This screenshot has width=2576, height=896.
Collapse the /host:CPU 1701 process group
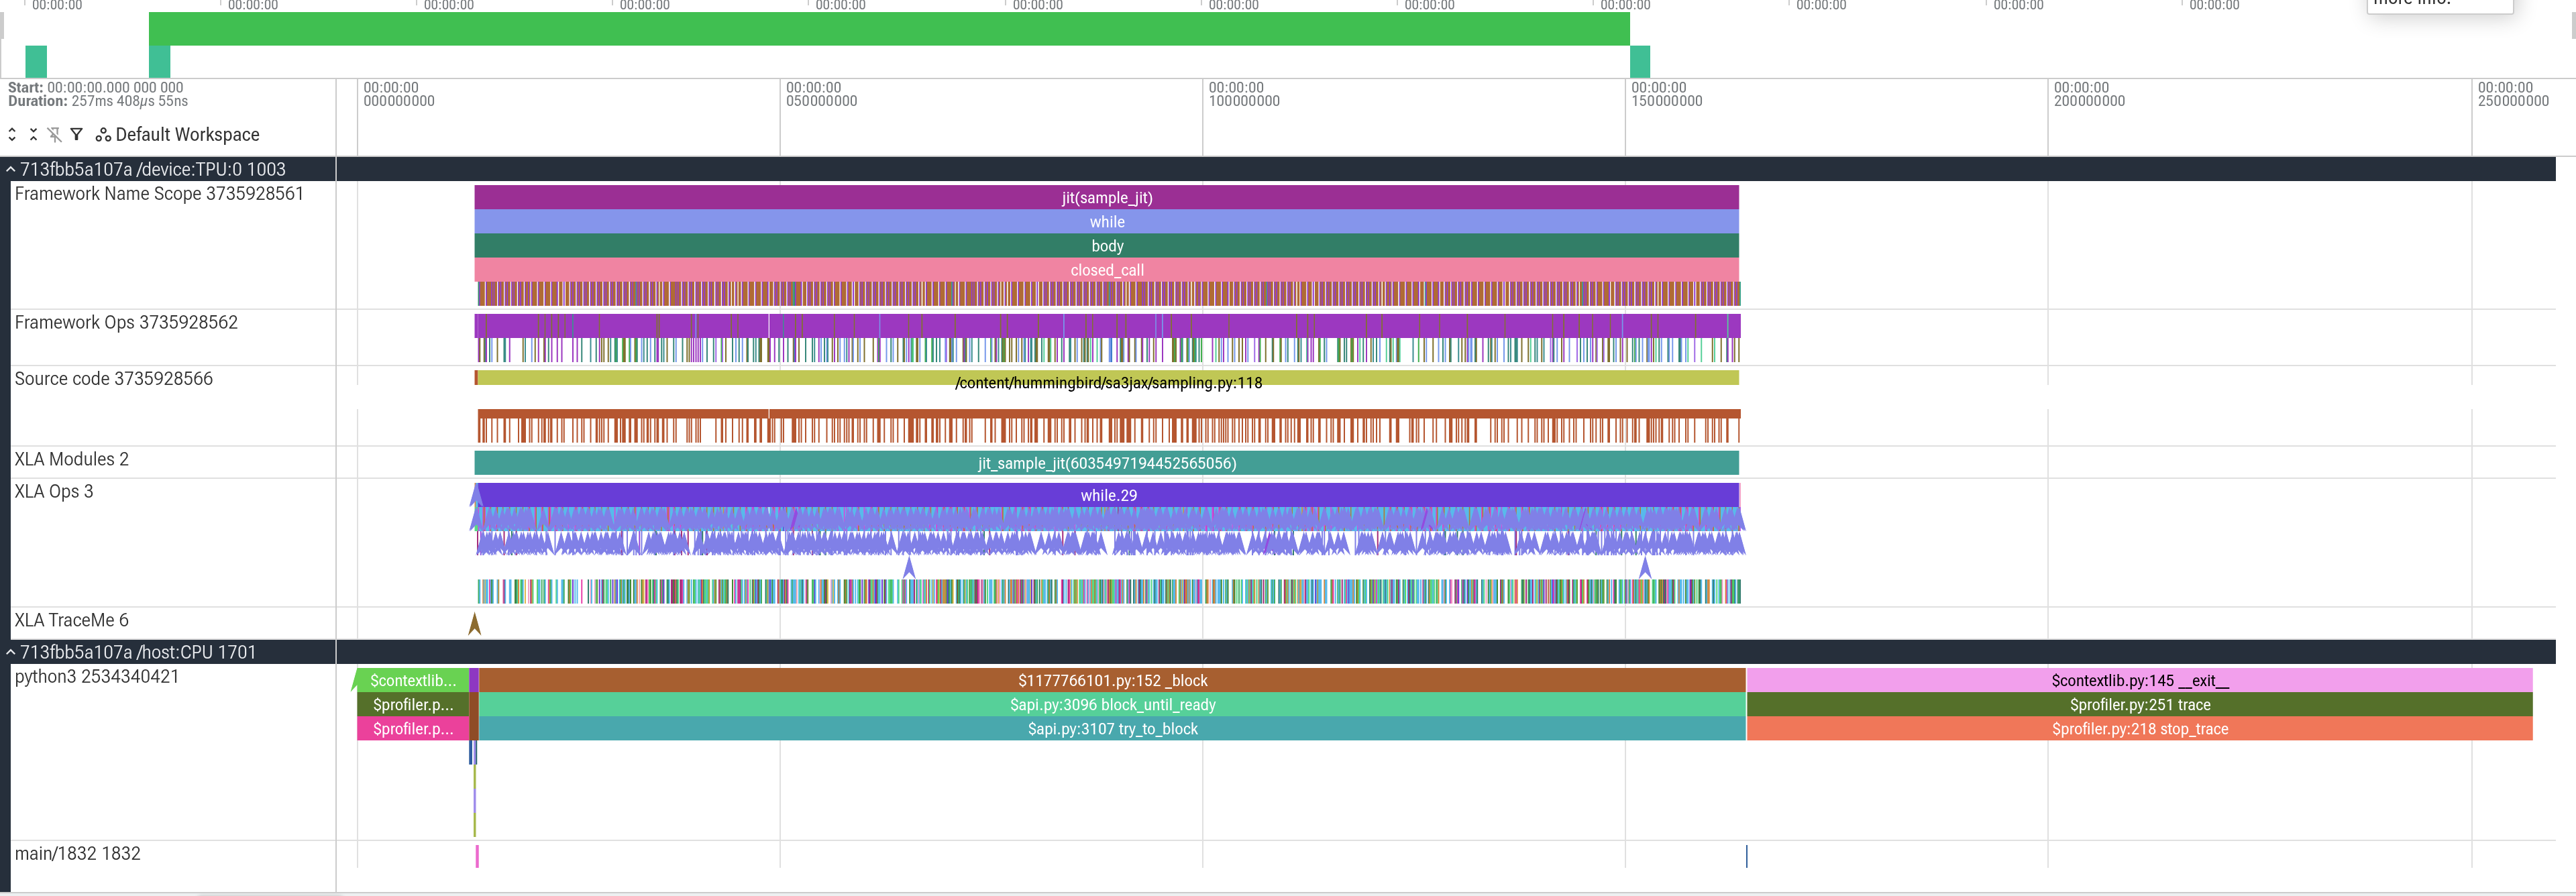pos(11,652)
